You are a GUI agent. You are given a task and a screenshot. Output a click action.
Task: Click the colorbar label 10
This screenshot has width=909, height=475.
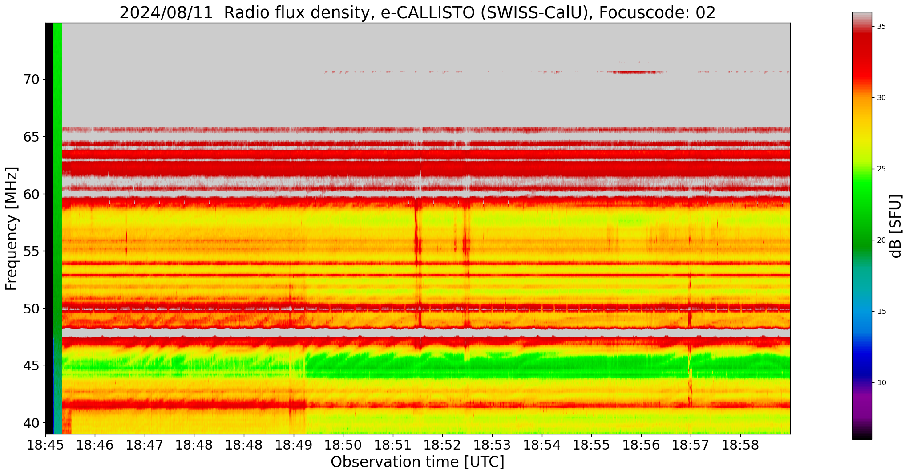point(881,383)
